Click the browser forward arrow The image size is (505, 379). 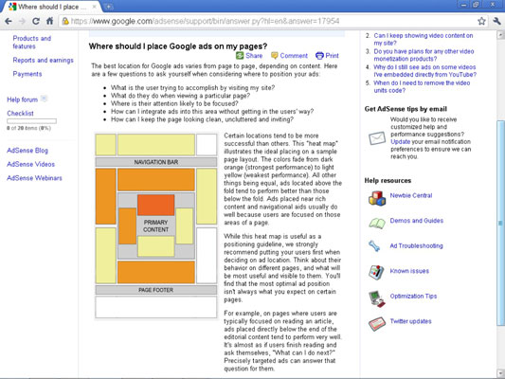(x=22, y=21)
